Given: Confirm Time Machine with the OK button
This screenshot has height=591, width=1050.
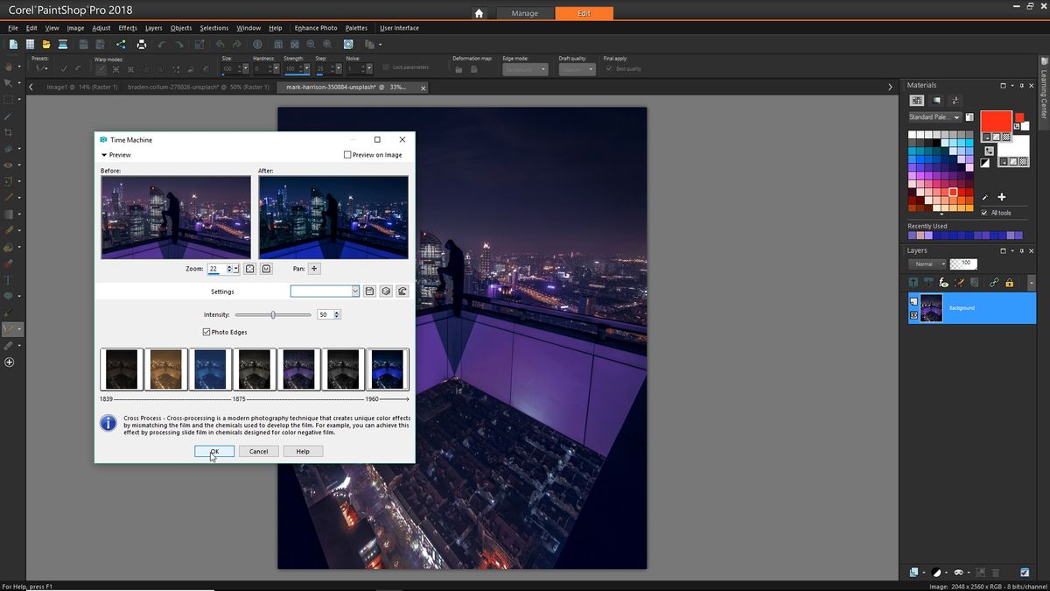Looking at the screenshot, I should pyautogui.click(x=214, y=451).
